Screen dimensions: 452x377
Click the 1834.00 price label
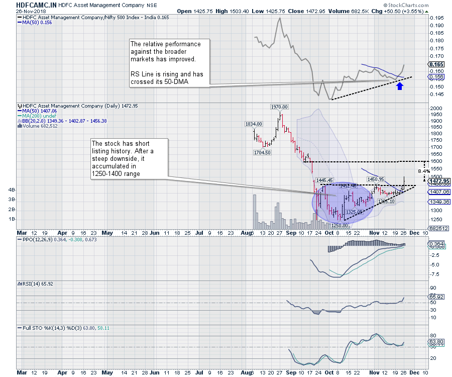pyautogui.click(x=254, y=124)
